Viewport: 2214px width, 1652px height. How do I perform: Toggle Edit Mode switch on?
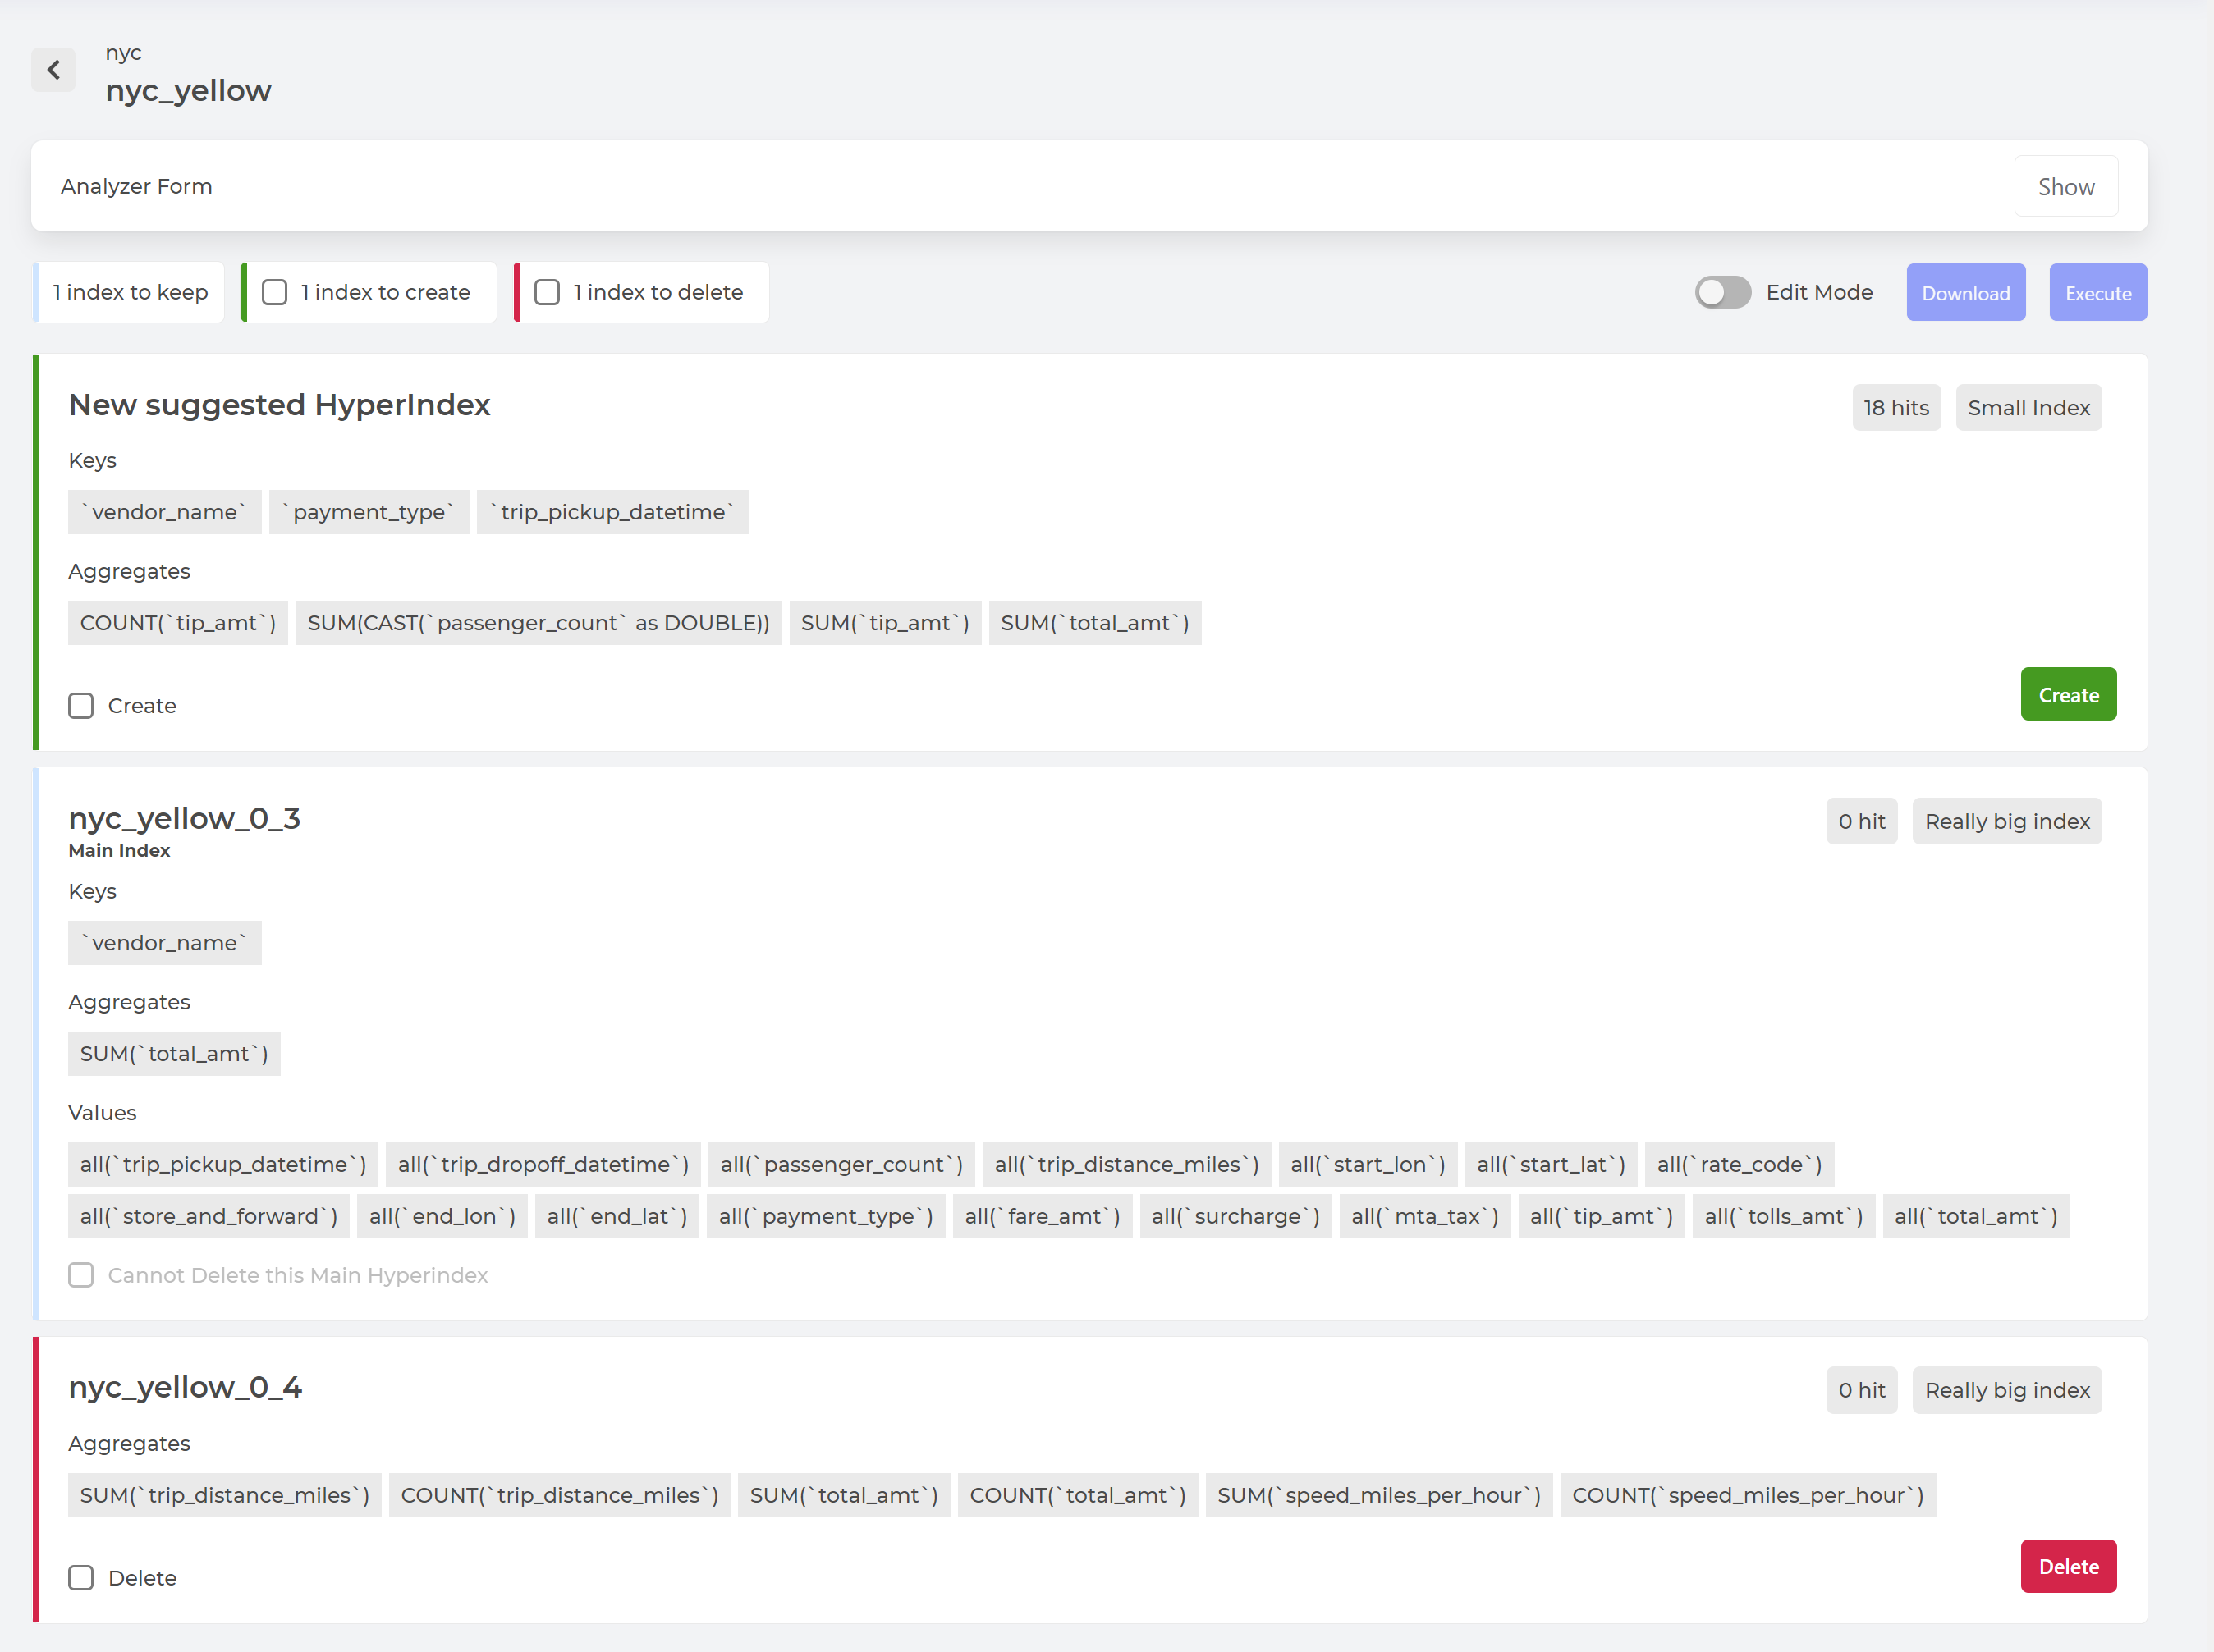(1722, 292)
